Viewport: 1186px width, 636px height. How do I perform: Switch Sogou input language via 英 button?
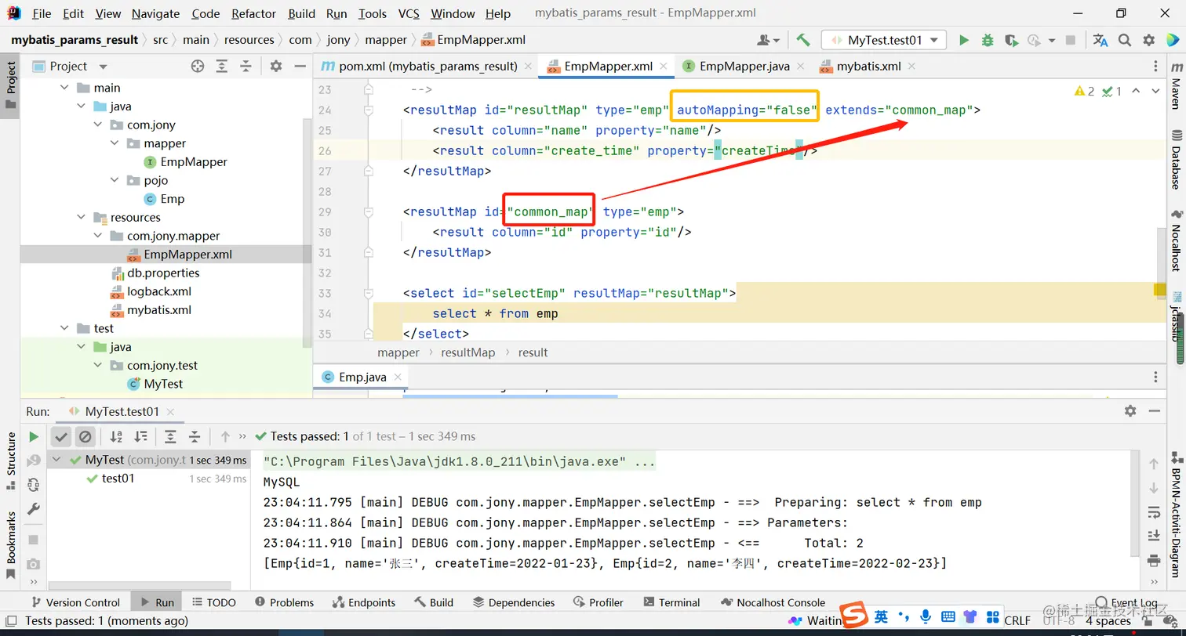point(882,616)
